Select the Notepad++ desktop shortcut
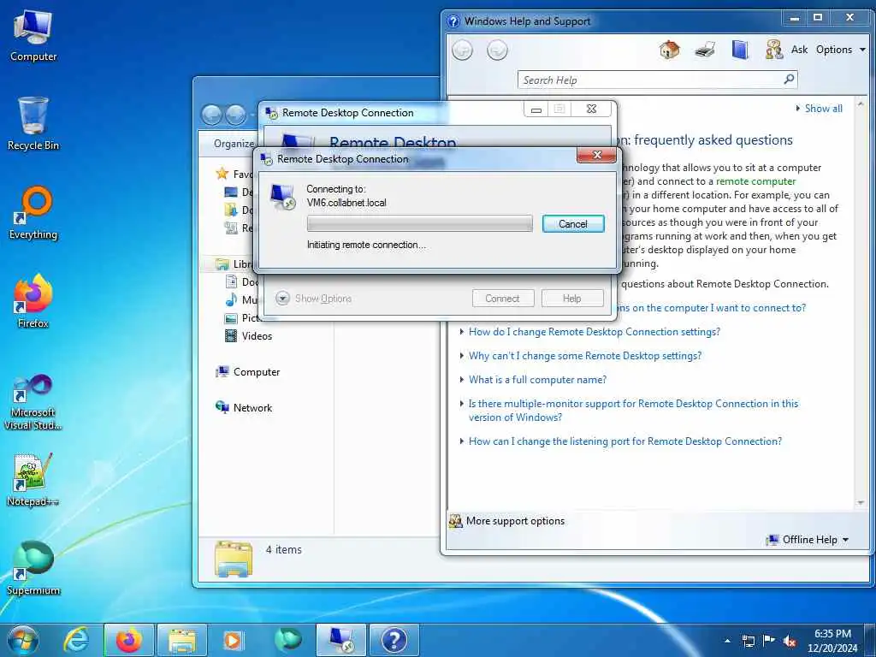Image resolution: width=876 pixels, height=657 pixels. (33, 479)
